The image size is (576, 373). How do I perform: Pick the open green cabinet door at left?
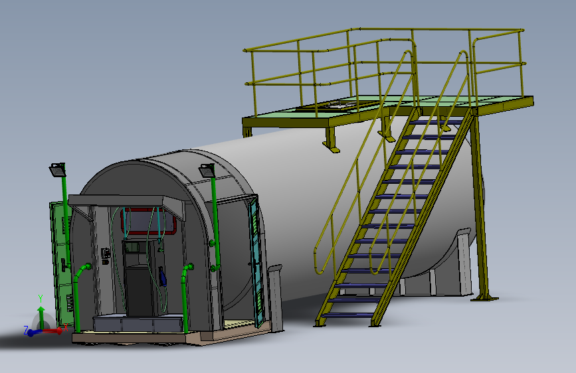[x=60, y=263]
